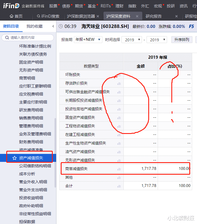Click the sidebar vertical scrollbar

(55, 152)
